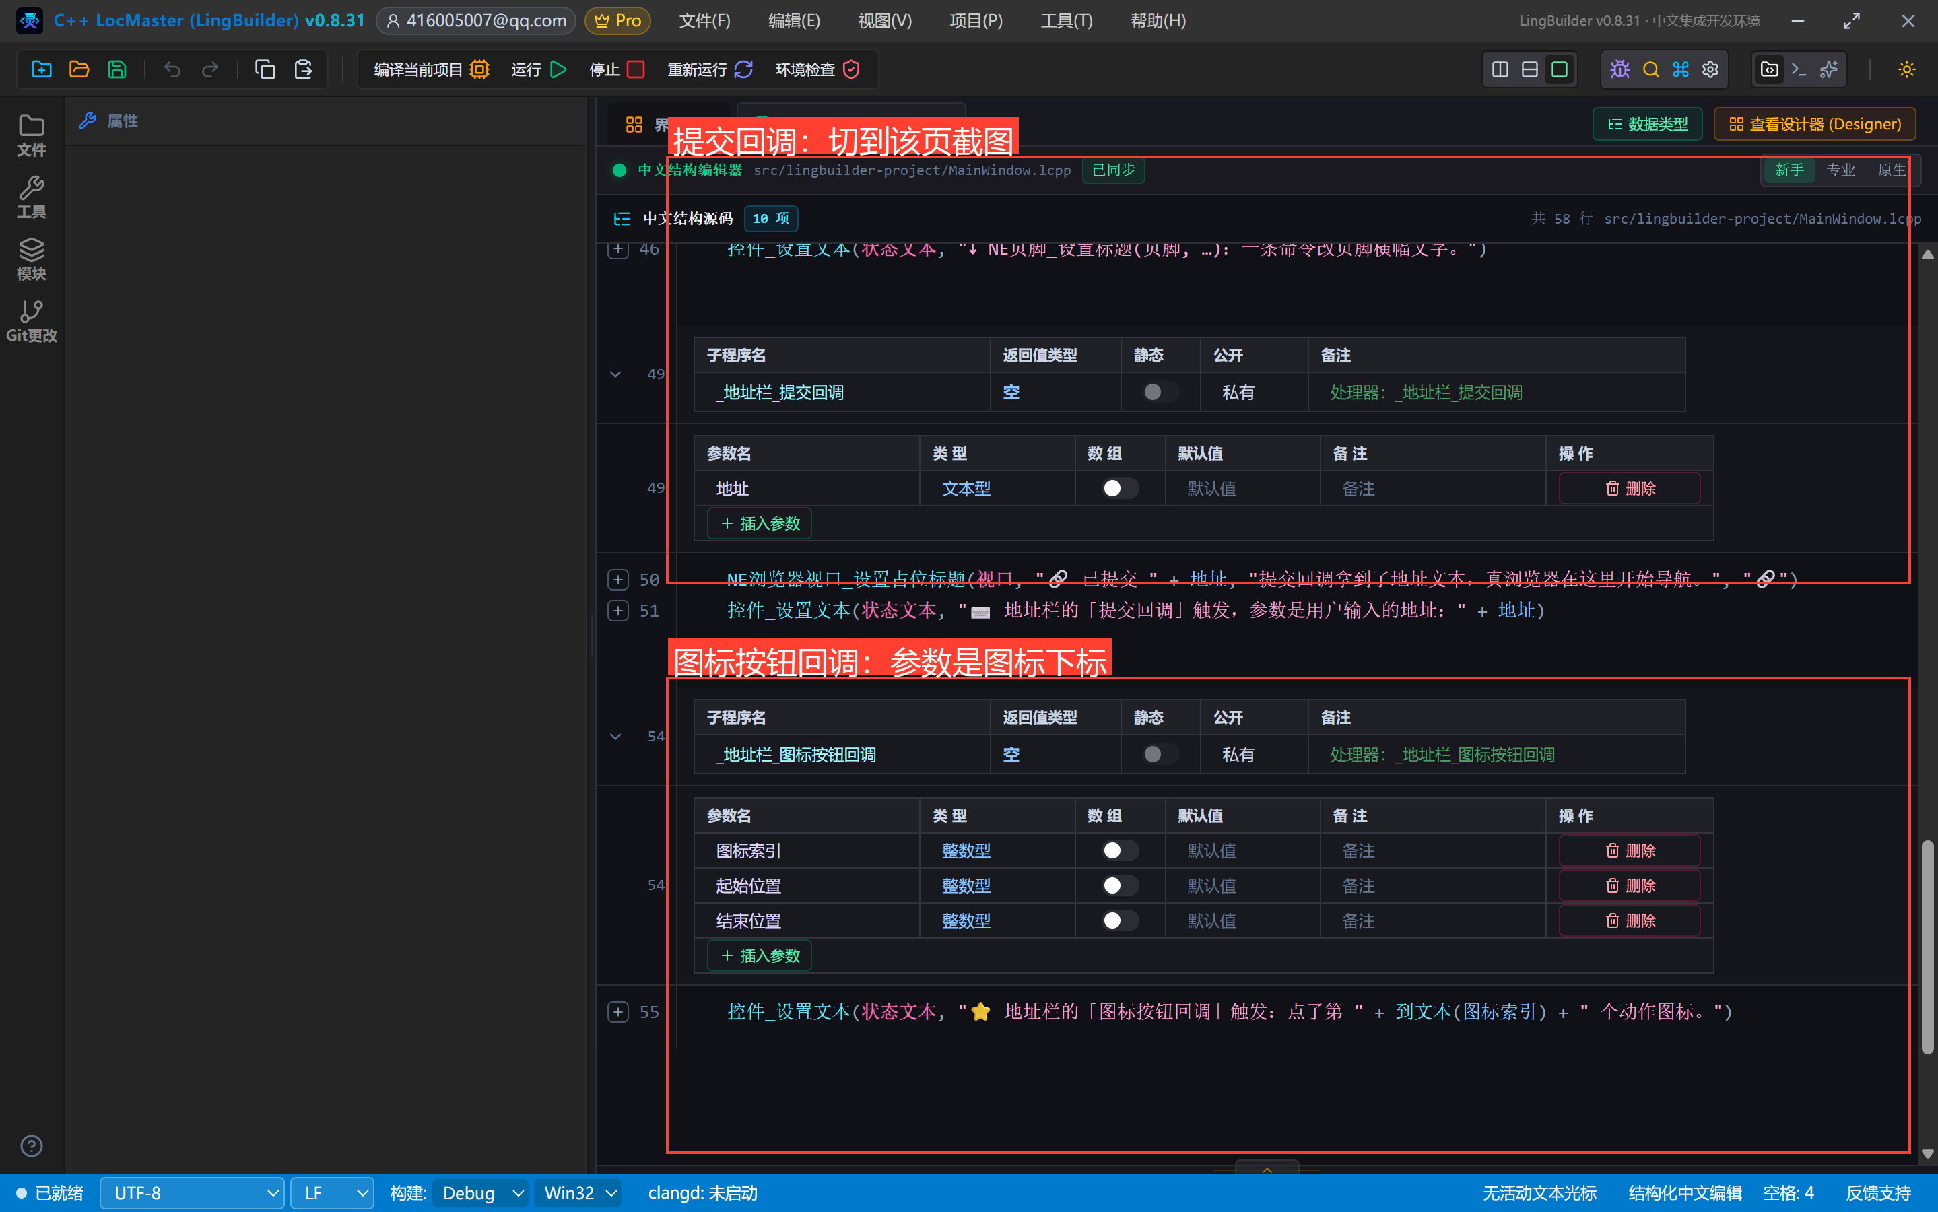Toggle 数组 switch for 结束位置 parameter
The height and width of the screenshot is (1212, 1938).
tap(1120, 921)
